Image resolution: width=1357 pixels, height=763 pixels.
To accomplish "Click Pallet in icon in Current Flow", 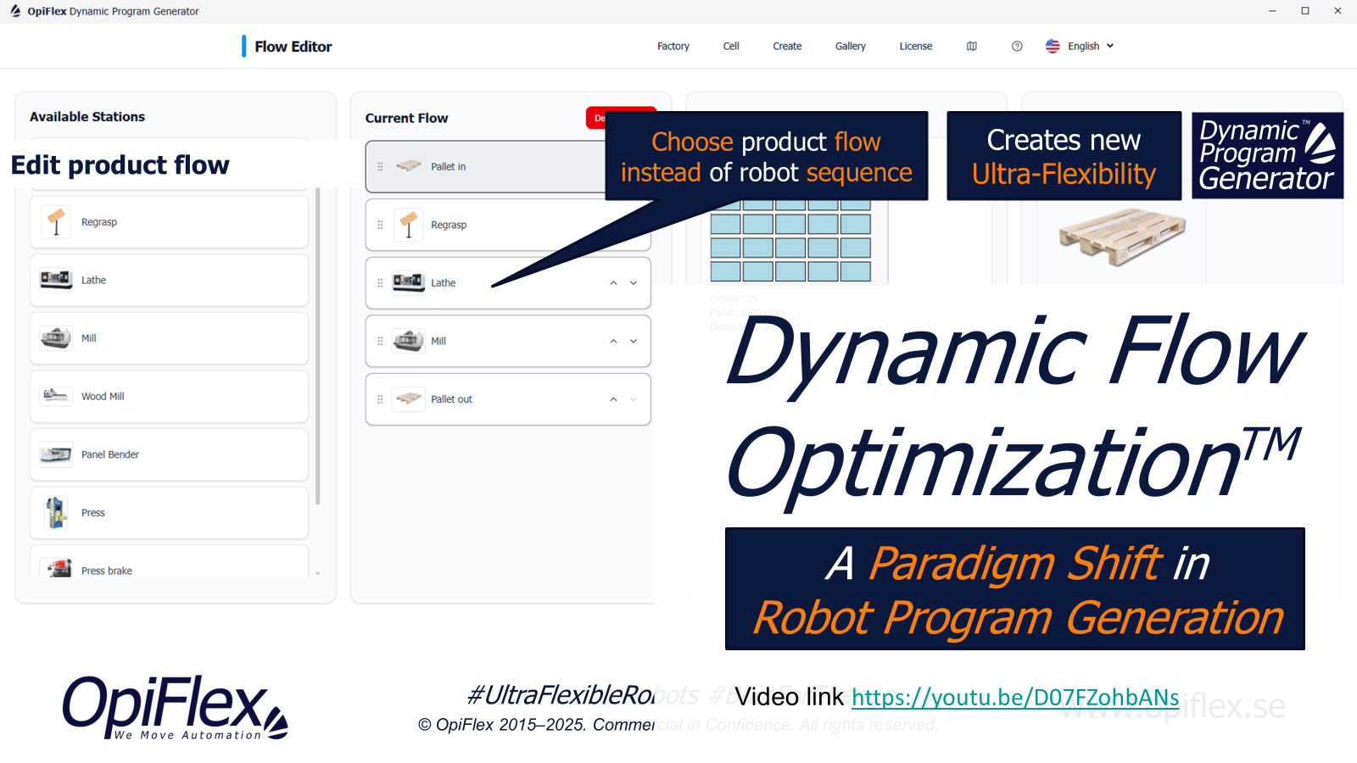I will (x=409, y=166).
